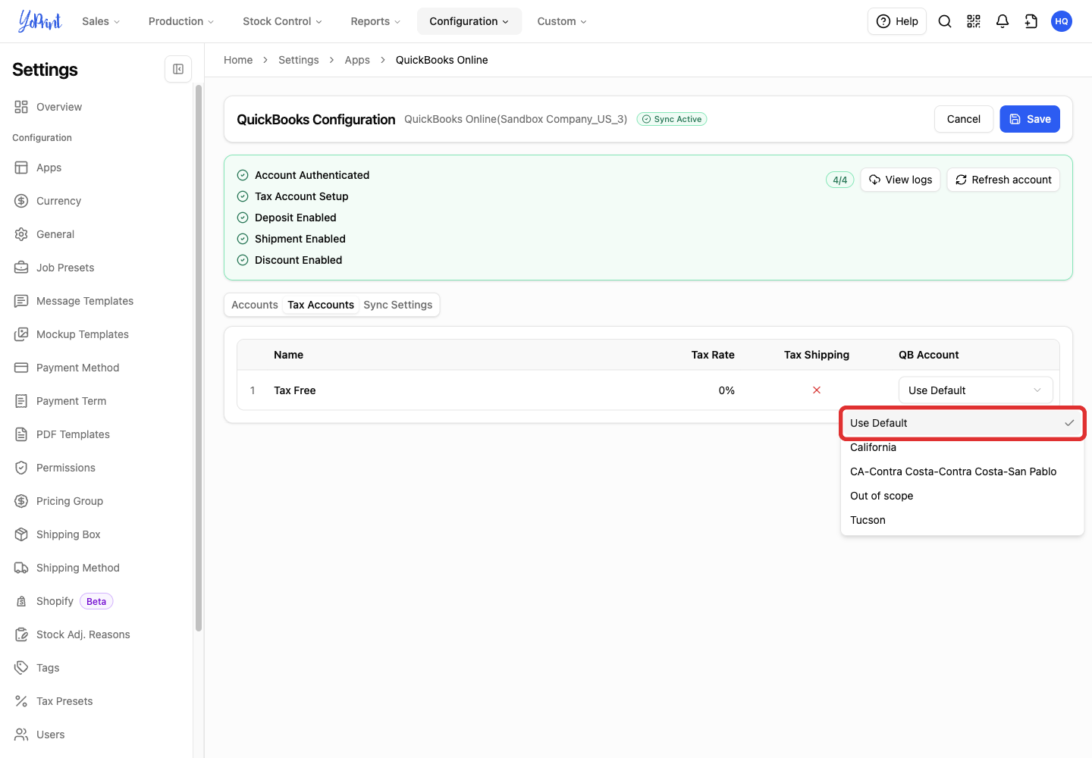Open the Custom dropdown menu
Viewport: 1092px width, 758px height.
562,21
